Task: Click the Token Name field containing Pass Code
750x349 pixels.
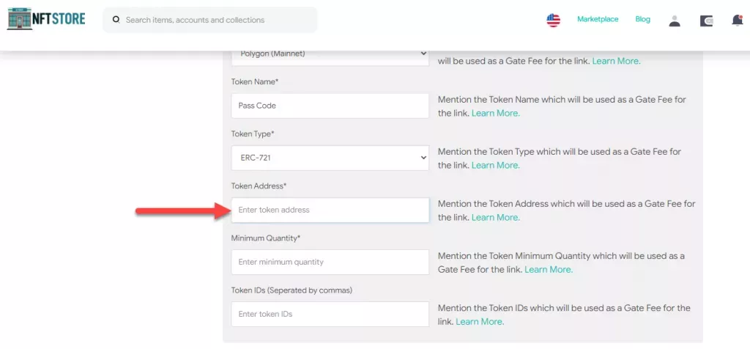Action: 330,106
